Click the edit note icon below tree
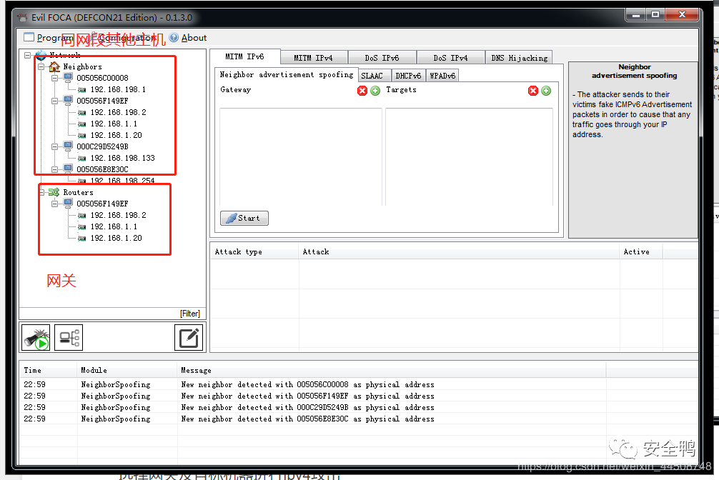Image resolution: width=719 pixels, height=480 pixels. (189, 338)
